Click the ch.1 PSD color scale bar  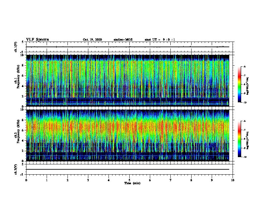click(x=239, y=84)
